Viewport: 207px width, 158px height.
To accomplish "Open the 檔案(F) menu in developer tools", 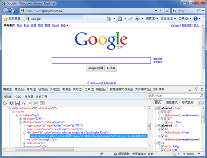I will (x=8, y=90).
